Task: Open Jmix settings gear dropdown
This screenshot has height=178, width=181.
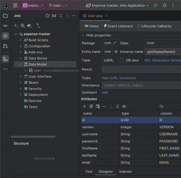Action: tap(23, 25)
